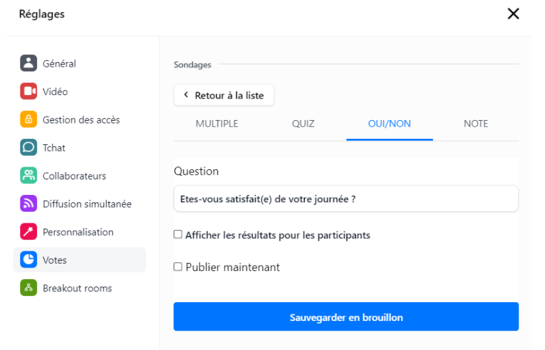
Task: Select the blue Votes pie chart icon
Action: pyautogui.click(x=28, y=260)
